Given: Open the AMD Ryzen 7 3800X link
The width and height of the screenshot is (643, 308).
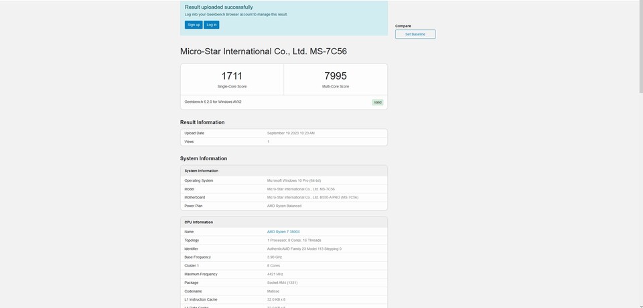Looking at the screenshot, I should pos(283,232).
